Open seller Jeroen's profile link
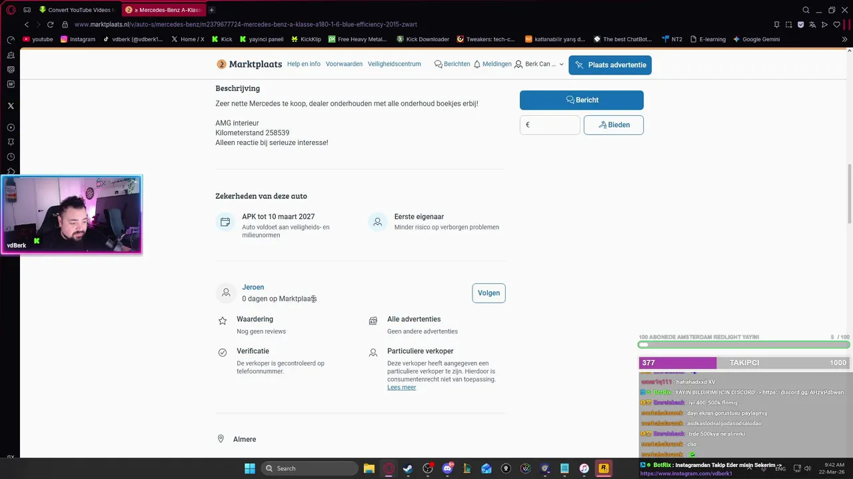 [x=253, y=287]
